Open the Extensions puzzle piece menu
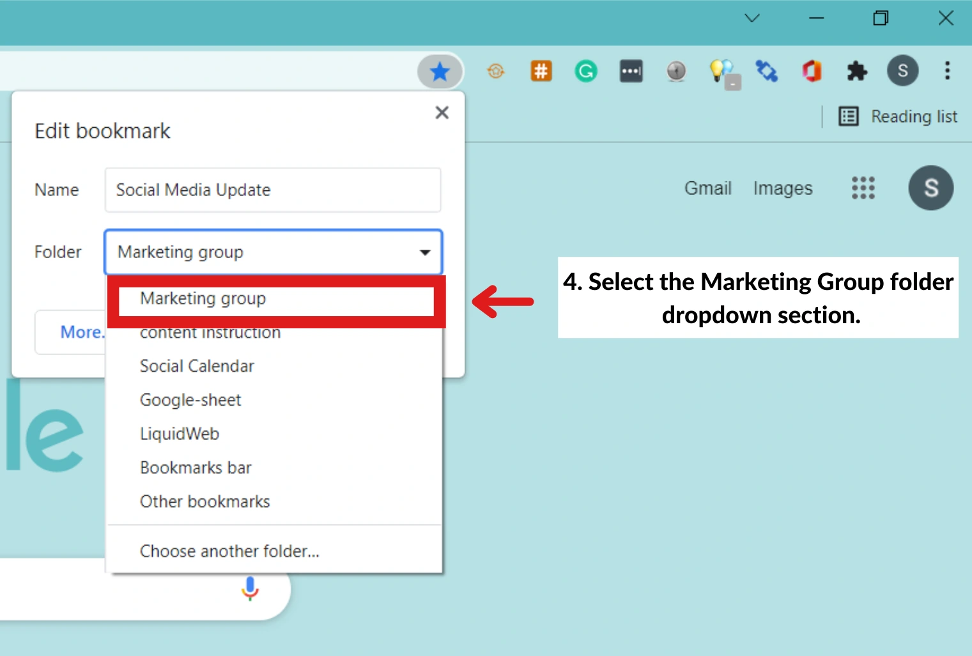 tap(856, 71)
